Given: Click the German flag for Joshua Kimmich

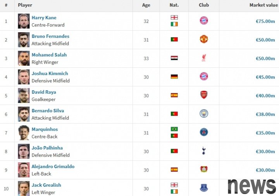Looking at the screenshot, I should tap(174, 77).
